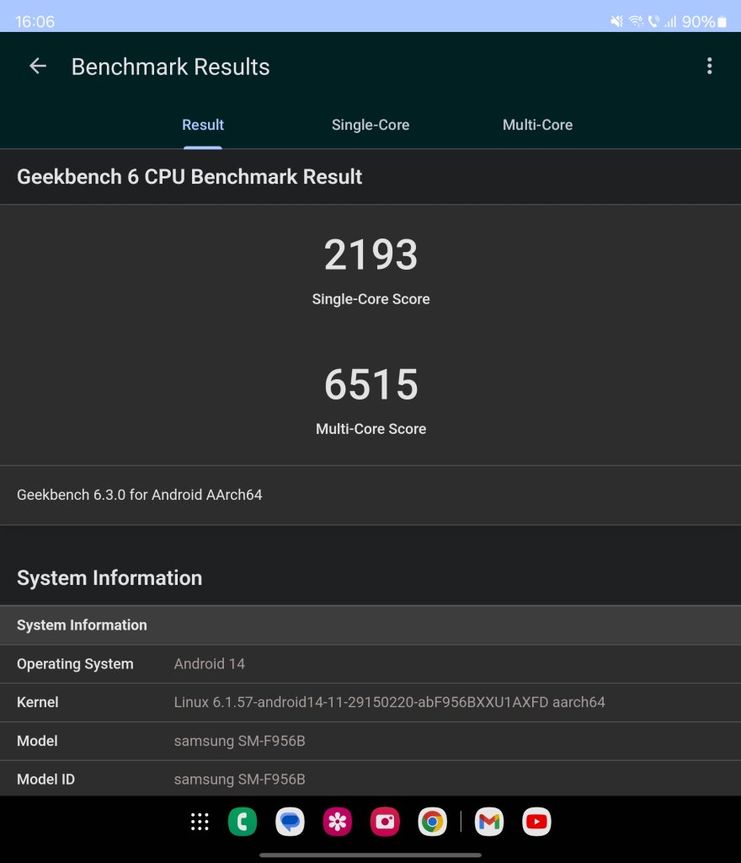The height and width of the screenshot is (863, 741).
Task: Tap the Wi-Fi status icon
Action: (636, 21)
